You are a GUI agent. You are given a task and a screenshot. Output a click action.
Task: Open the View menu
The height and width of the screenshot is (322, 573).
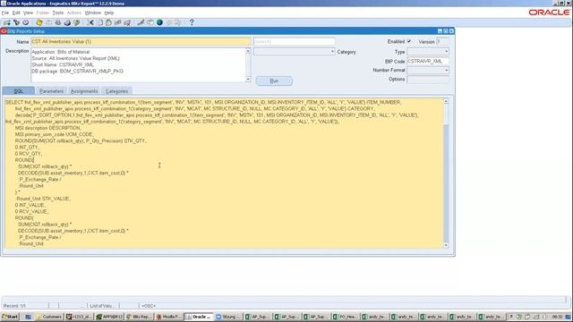28,13
